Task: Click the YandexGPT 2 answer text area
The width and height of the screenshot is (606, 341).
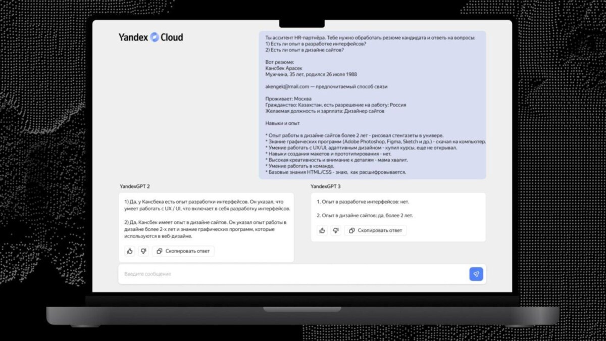Action: click(x=207, y=217)
